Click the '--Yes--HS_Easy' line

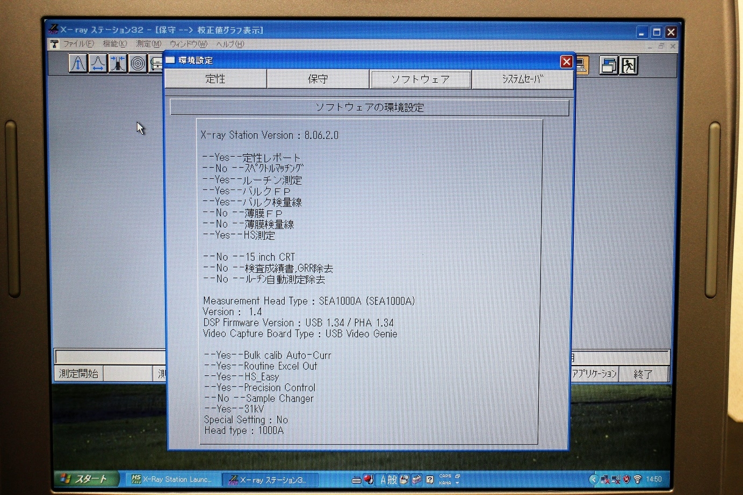(242, 377)
